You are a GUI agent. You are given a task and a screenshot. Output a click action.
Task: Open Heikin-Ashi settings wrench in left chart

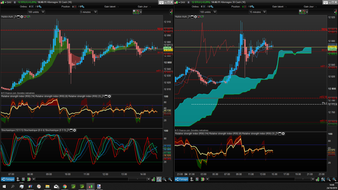[x=15, y=17]
